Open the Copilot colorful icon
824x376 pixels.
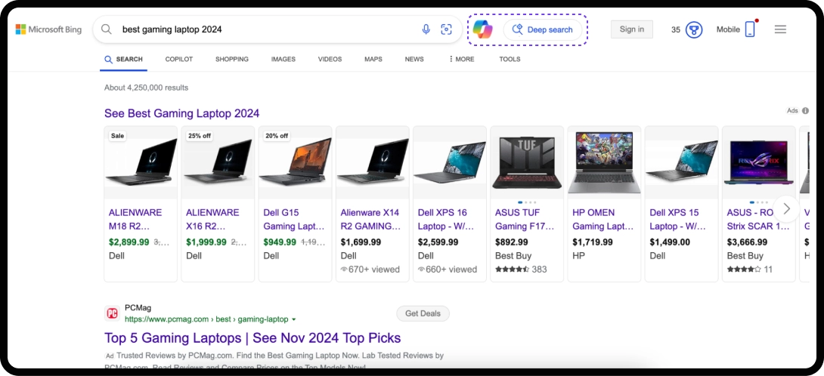pos(482,29)
